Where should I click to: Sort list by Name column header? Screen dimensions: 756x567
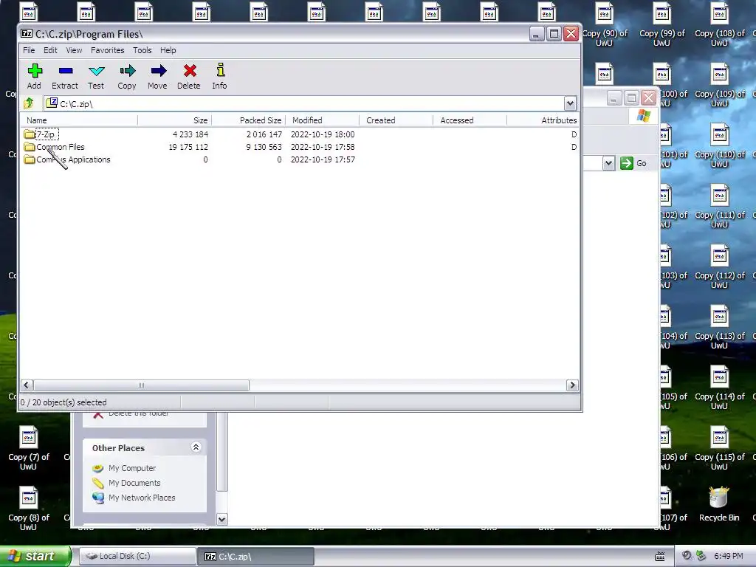click(x=79, y=120)
